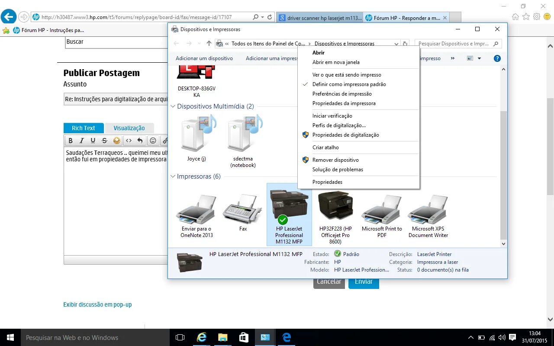
Task: Click the Enviar button on forum
Action: click(x=364, y=282)
